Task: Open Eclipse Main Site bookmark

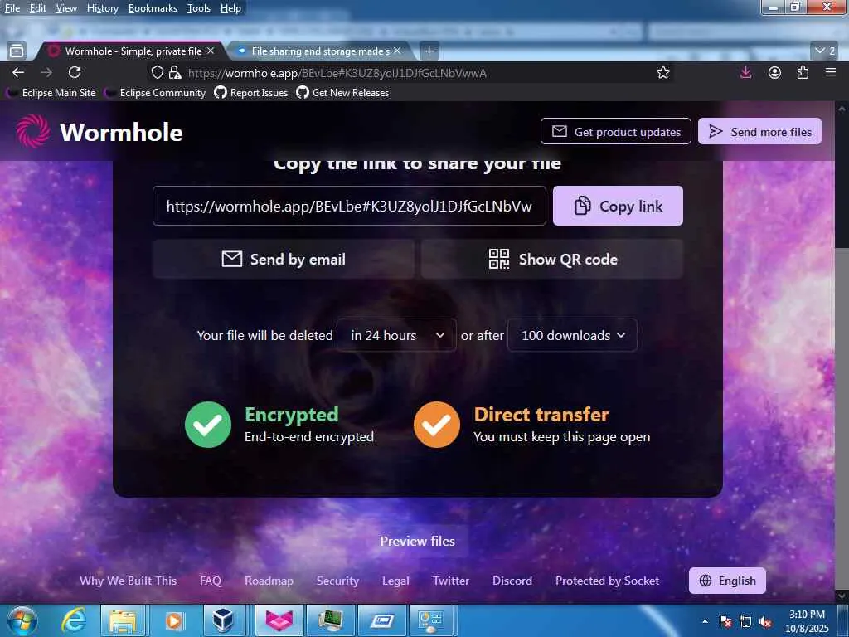Action: pos(52,93)
